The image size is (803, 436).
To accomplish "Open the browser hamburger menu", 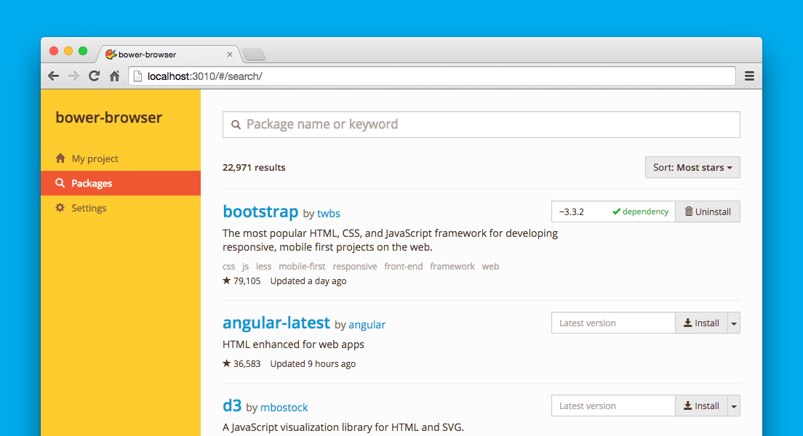I will tap(749, 76).
